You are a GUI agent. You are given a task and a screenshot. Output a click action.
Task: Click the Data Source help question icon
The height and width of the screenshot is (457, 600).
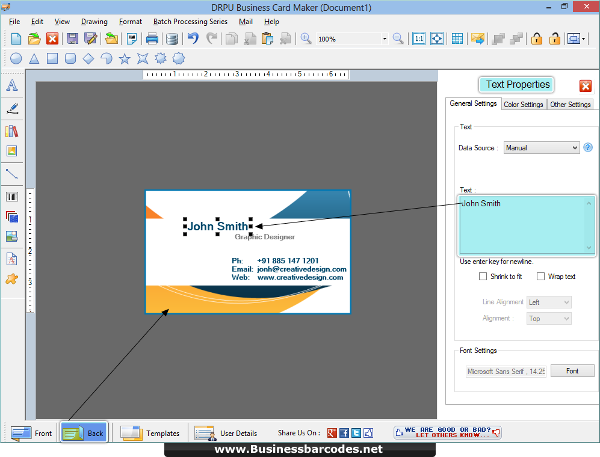point(588,147)
